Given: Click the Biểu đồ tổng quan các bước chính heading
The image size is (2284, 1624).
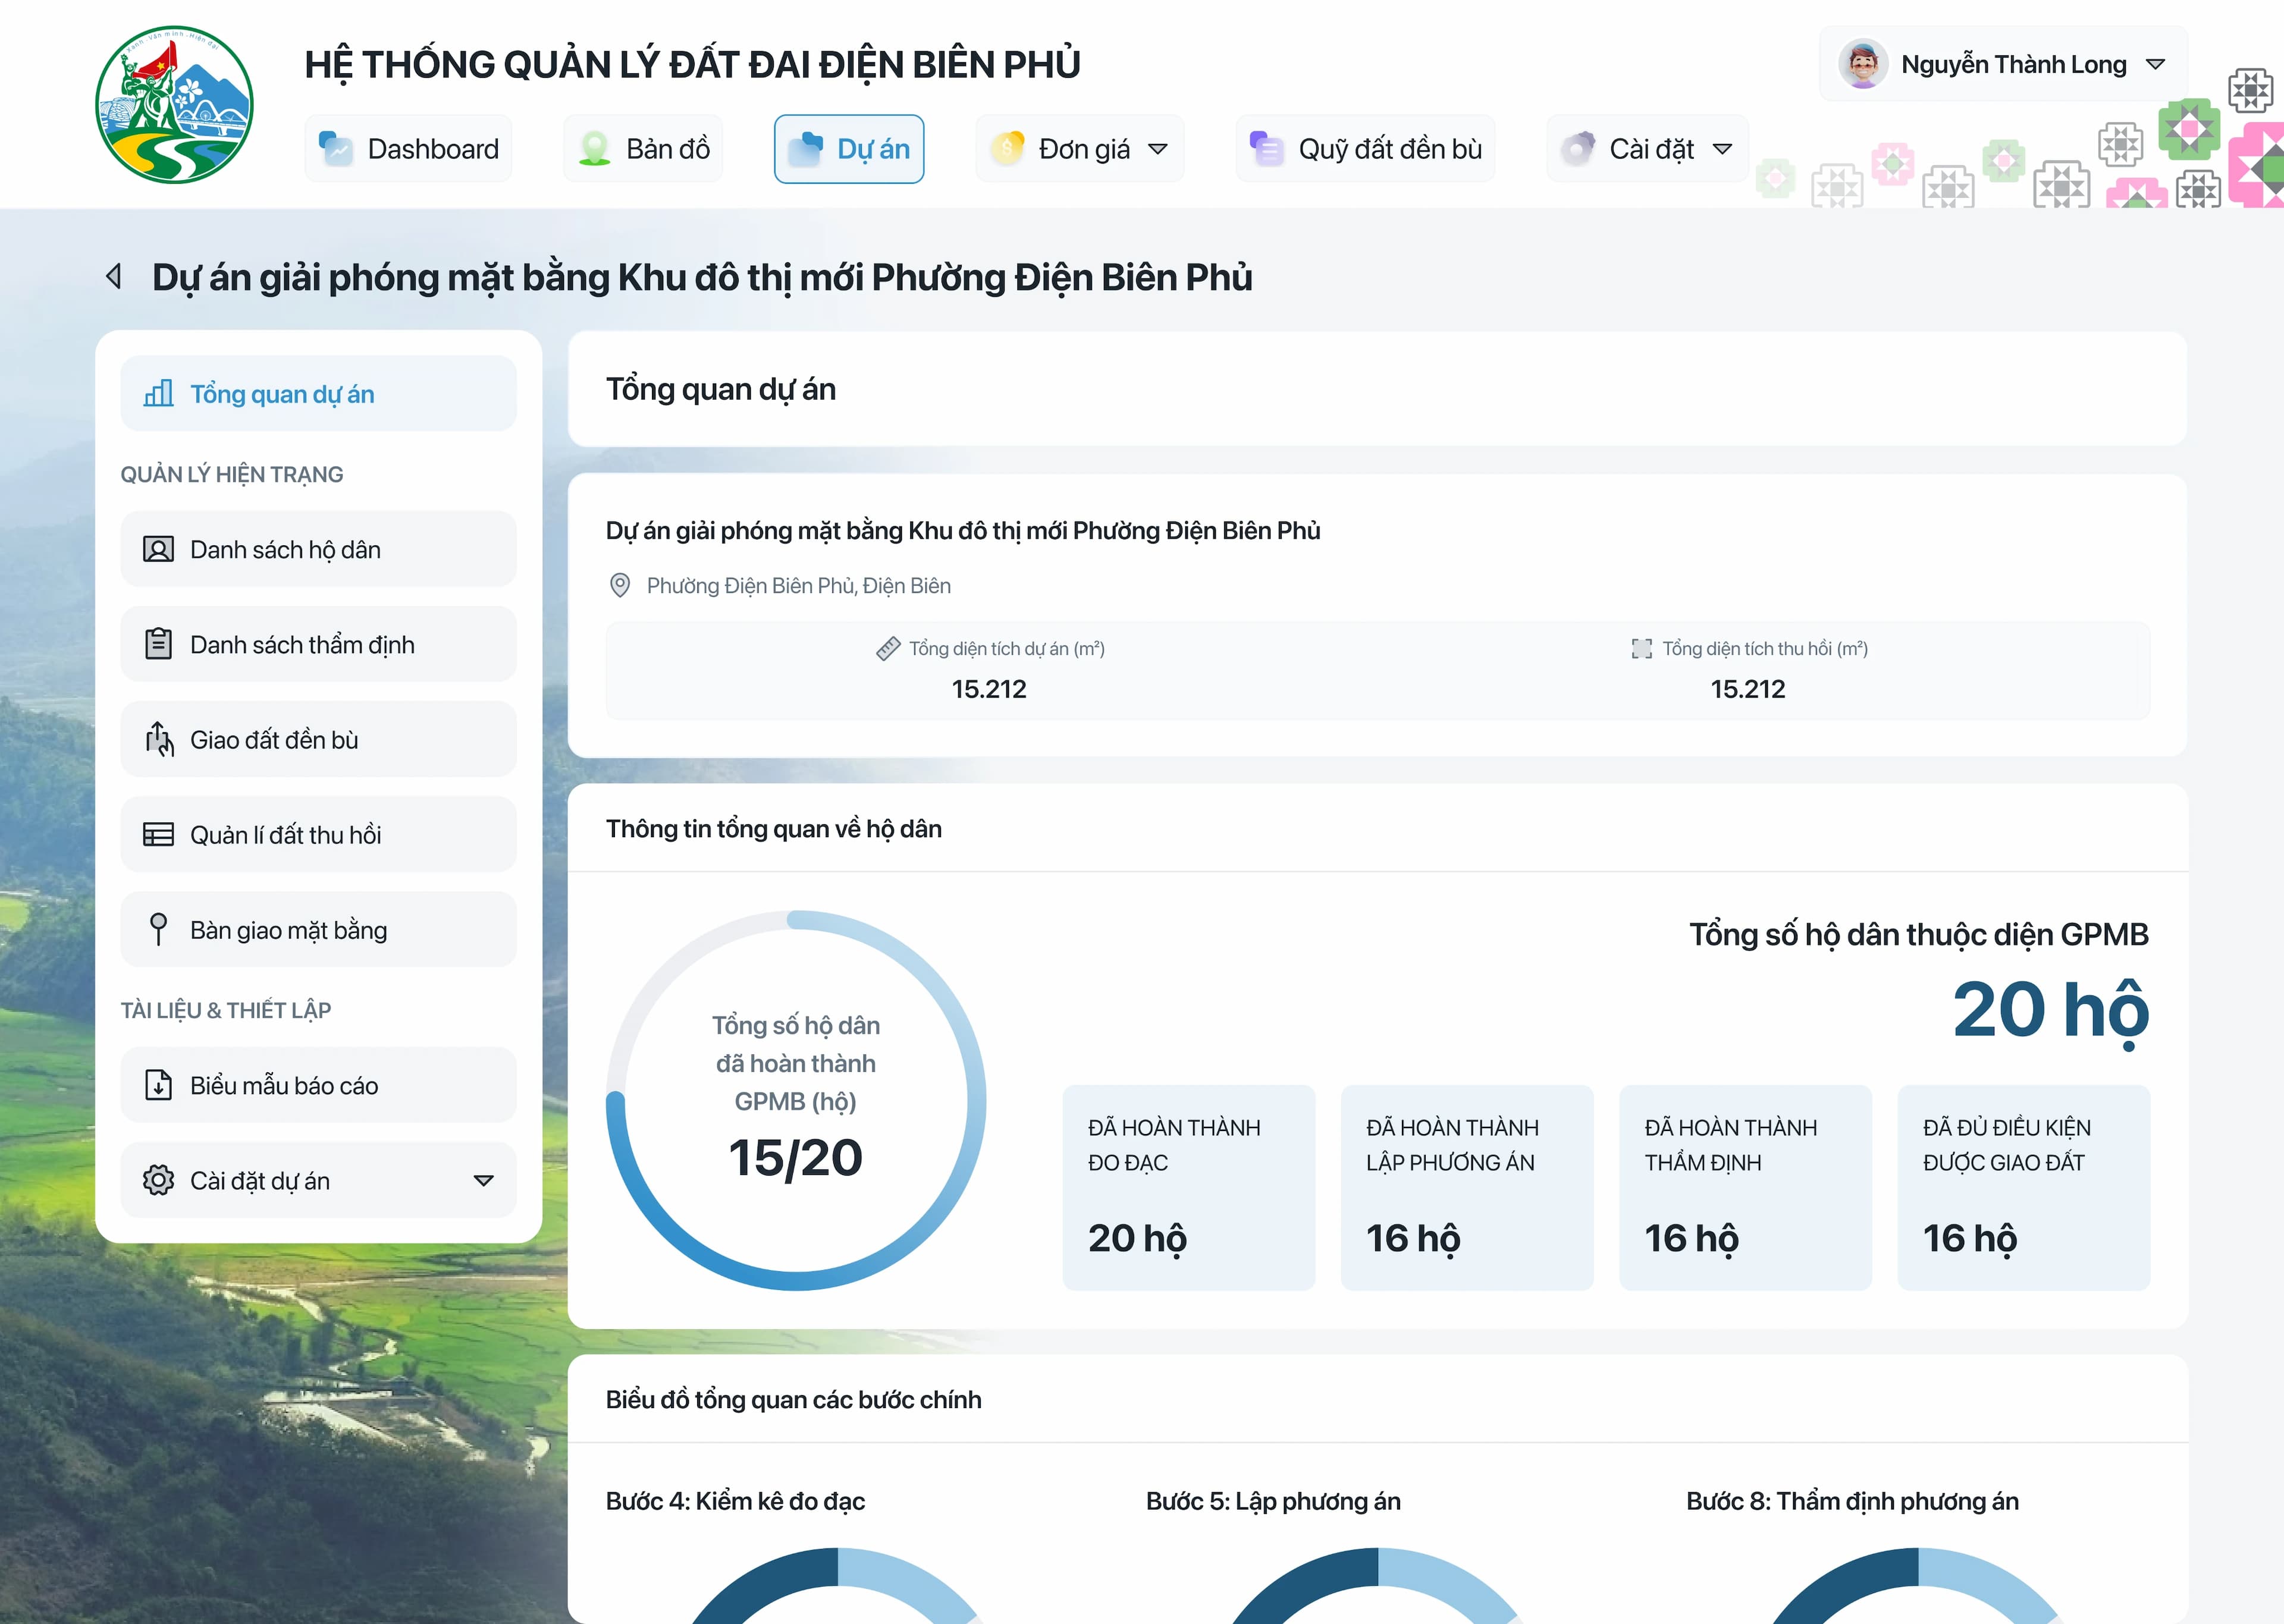Looking at the screenshot, I should click(x=794, y=1400).
